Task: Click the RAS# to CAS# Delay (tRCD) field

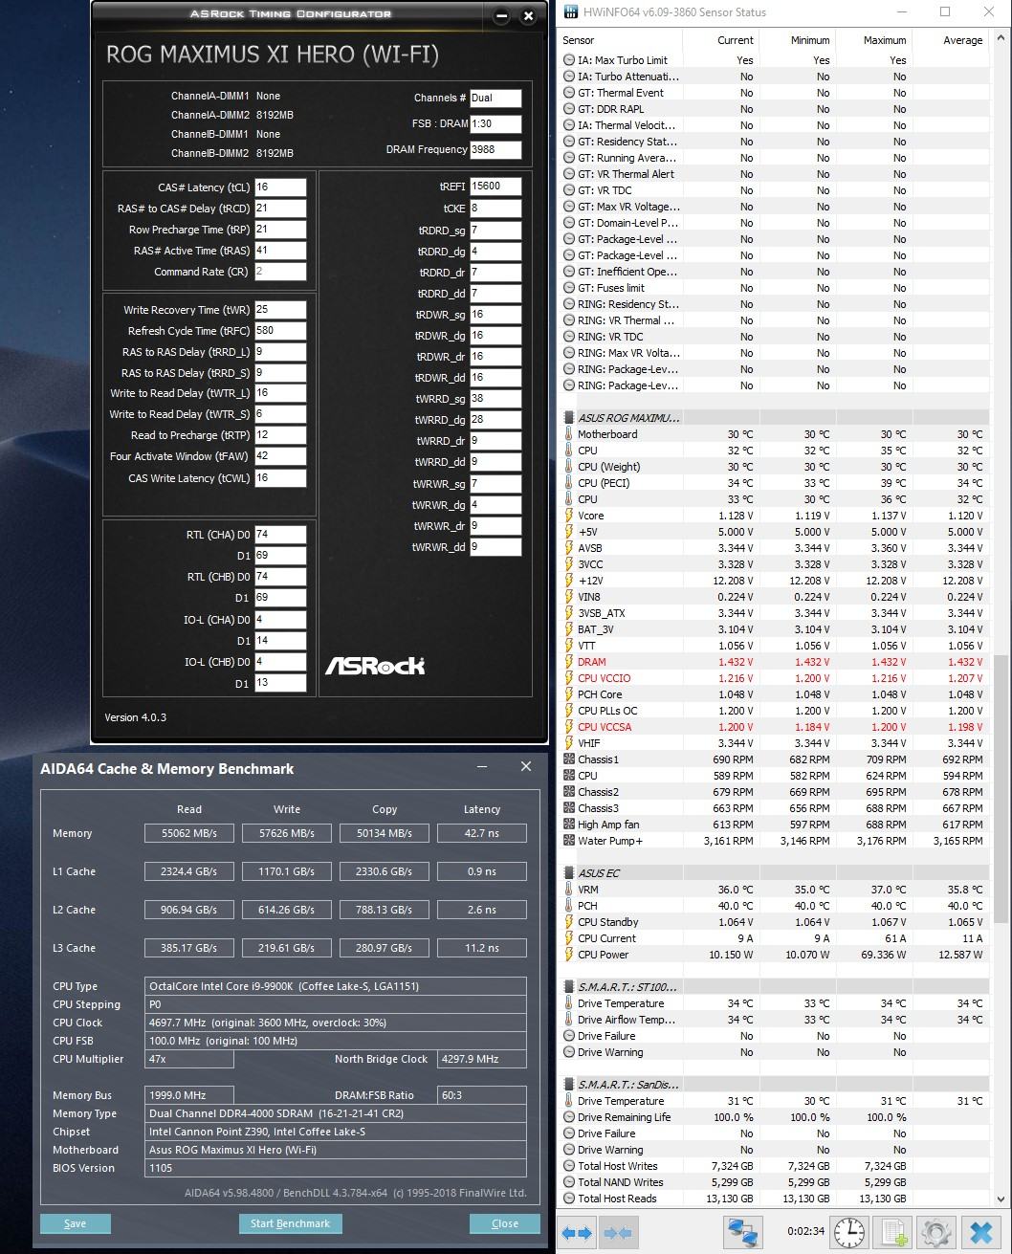Action: [280, 209]
